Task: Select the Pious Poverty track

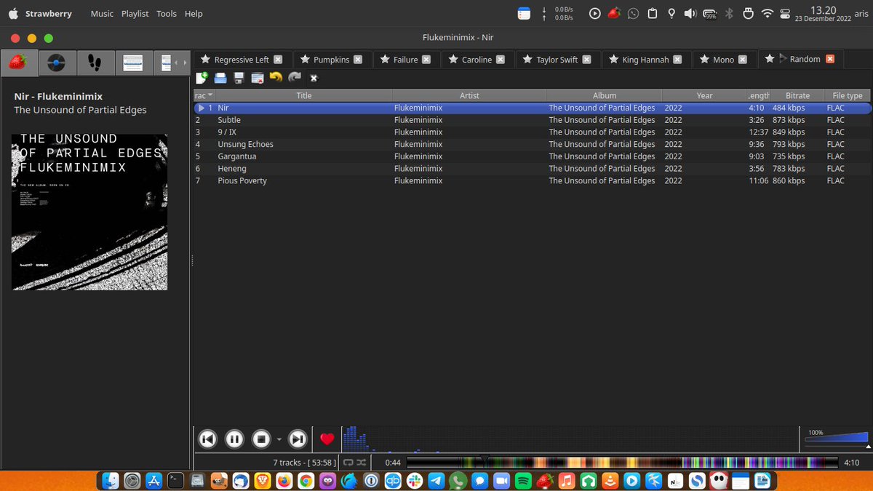Action: (532, 180)
